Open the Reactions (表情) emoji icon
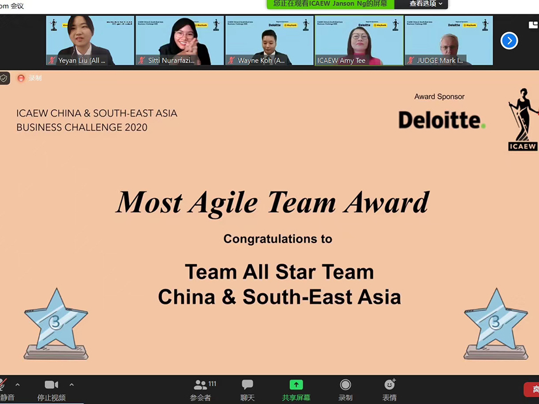The image size is (539, 404). [x=389, y=385]
